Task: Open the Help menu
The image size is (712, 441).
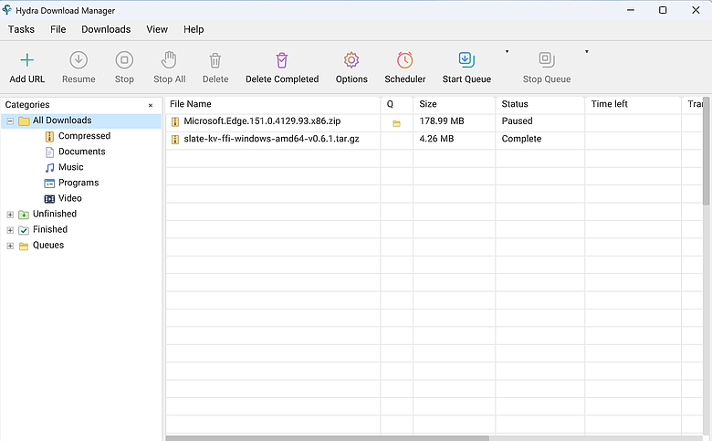Action: (x=194, y=29)
